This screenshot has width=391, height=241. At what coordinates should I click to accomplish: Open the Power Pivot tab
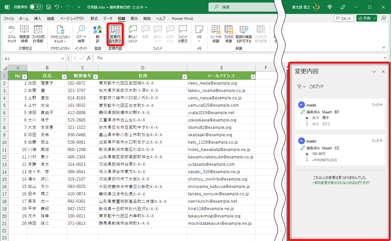pos(182,18)
